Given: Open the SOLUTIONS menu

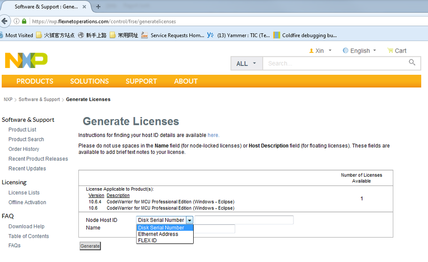Looking at the screenshot, I should point(90,81).
